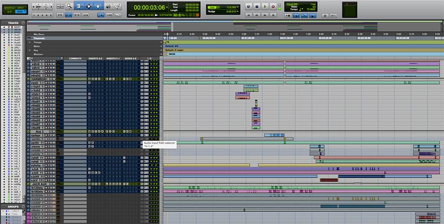444x224 pixels.
Task: Click the main counter time display
Action: [149, 8]
